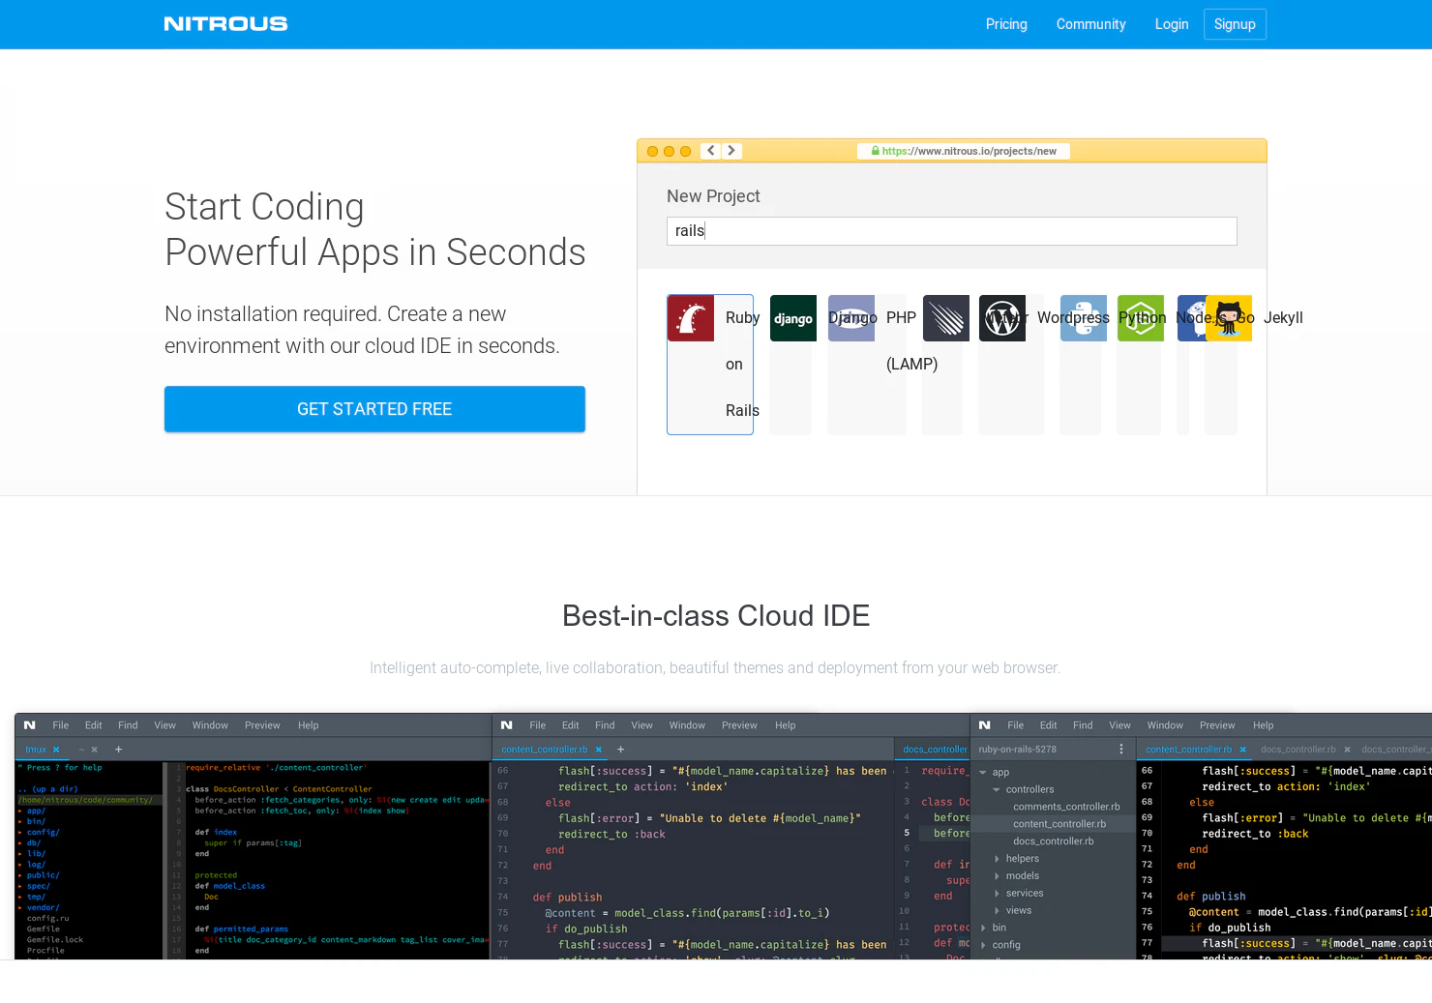Viewport: 1432px width, 1003px height.
Task: Click the New Project search field
Action: tap(952, 231)
